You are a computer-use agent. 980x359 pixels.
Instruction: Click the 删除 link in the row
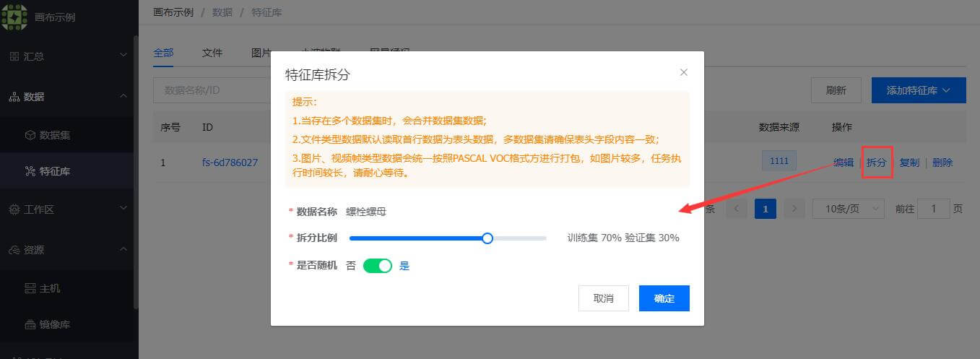tap(942, 163)
